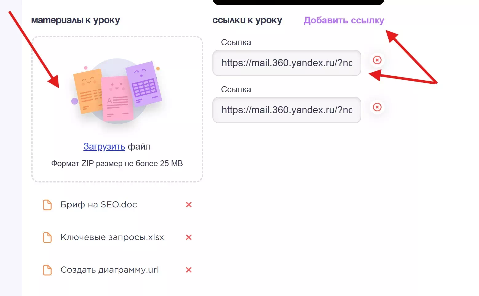Click the Формат ZIP size hint text
479x296 pixels.
click(117, 163)
